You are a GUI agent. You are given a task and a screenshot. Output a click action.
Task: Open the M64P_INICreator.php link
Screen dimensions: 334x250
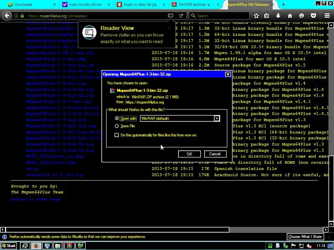pos(51,162)
